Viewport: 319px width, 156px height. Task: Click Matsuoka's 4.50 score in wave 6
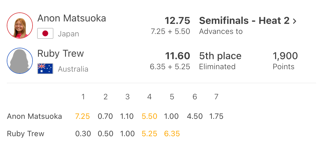click(x=195, y=116)
